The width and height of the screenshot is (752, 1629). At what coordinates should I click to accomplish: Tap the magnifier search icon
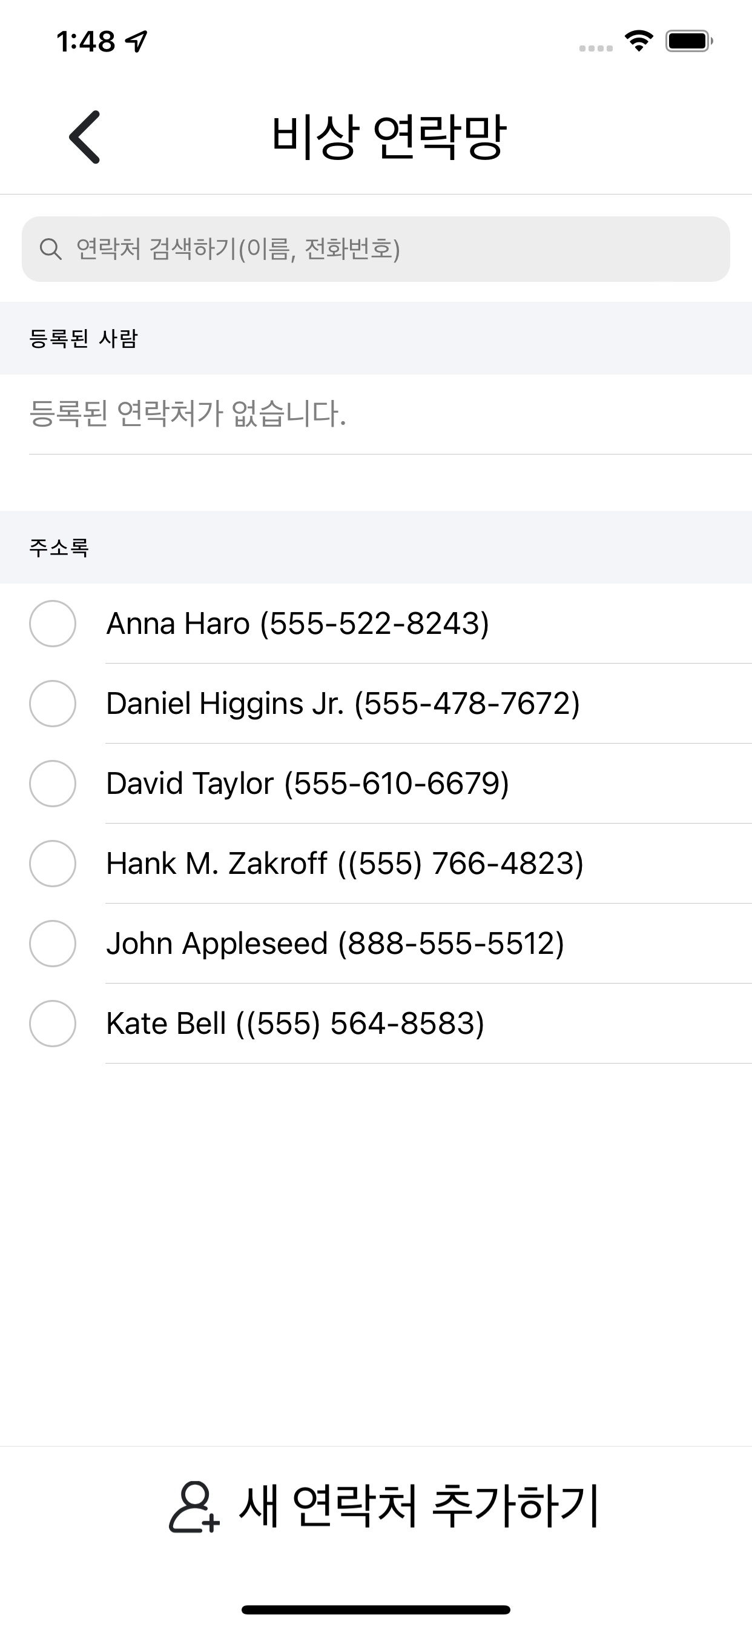click(x=50, y=249)
